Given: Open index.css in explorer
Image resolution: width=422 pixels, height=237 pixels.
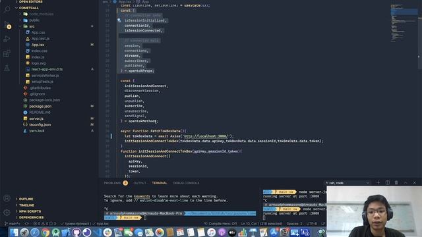Looking at the screenshot, I should click(39, 51).
